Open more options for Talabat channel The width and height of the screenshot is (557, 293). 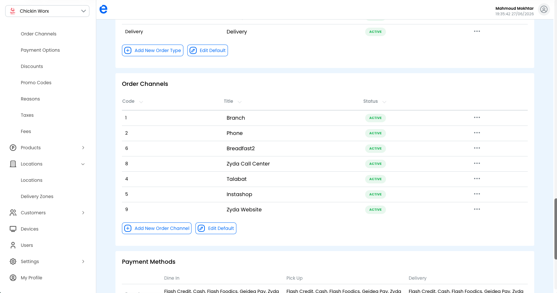pos(477,179)
